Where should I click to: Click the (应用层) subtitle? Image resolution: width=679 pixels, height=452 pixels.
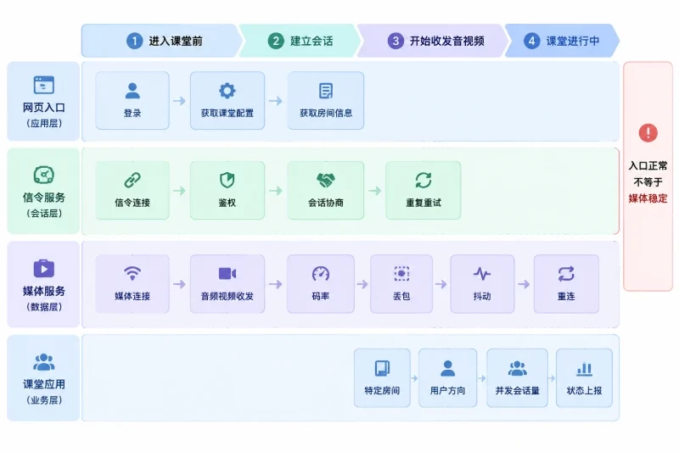click(44, 123)
